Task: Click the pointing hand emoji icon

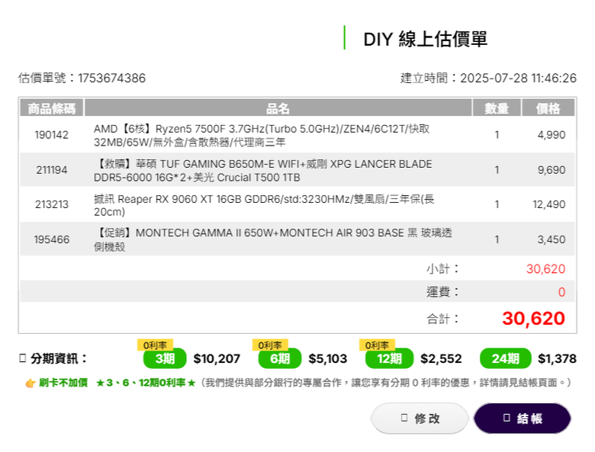Action: tap(31, 383)
